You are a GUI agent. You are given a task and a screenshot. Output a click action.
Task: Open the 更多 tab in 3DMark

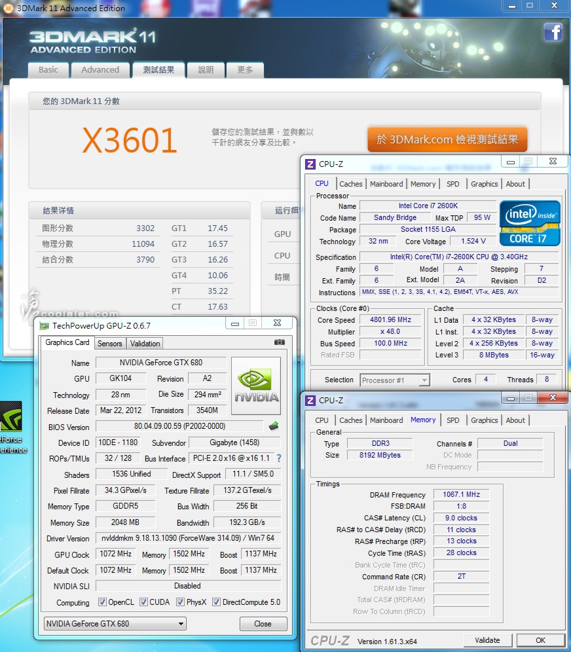coord(245,70)
